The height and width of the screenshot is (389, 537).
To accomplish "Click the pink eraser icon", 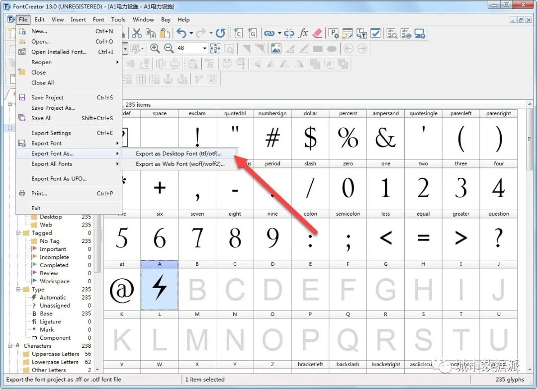I will [x=317, y=33].
